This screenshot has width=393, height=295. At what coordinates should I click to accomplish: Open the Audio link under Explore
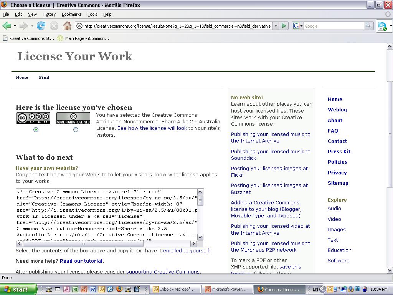click(x=334, y=209)
